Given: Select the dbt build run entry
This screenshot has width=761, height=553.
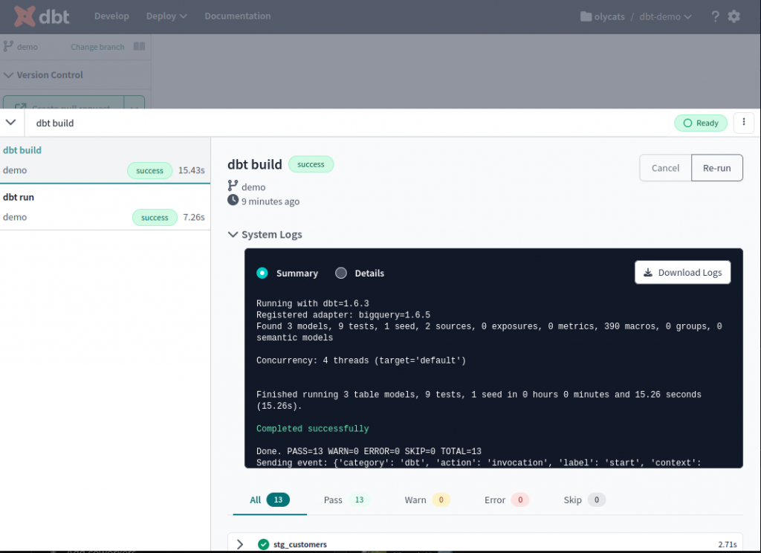Looking at the screenshot, I should (105, 161).
